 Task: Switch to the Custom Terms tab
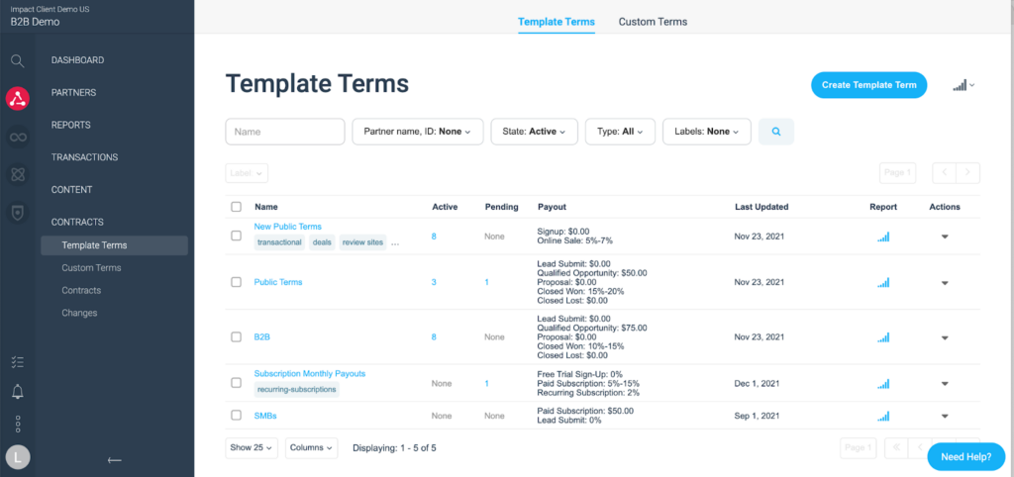653,22
